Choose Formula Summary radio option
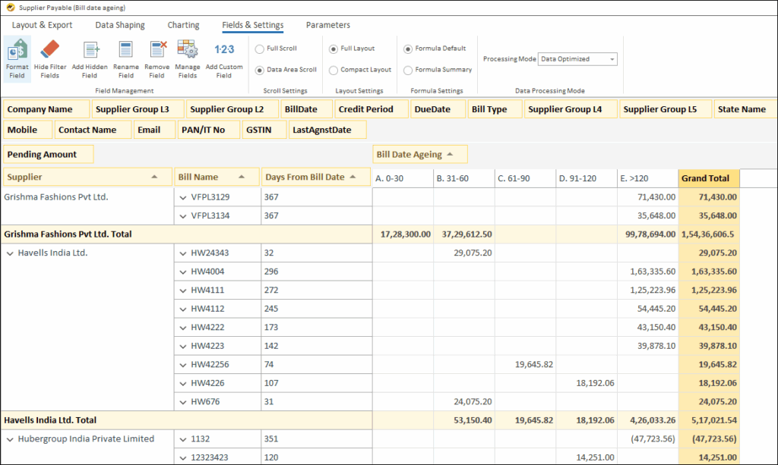The width and height of the screenshot is (778, 465). tap(408, 71)
